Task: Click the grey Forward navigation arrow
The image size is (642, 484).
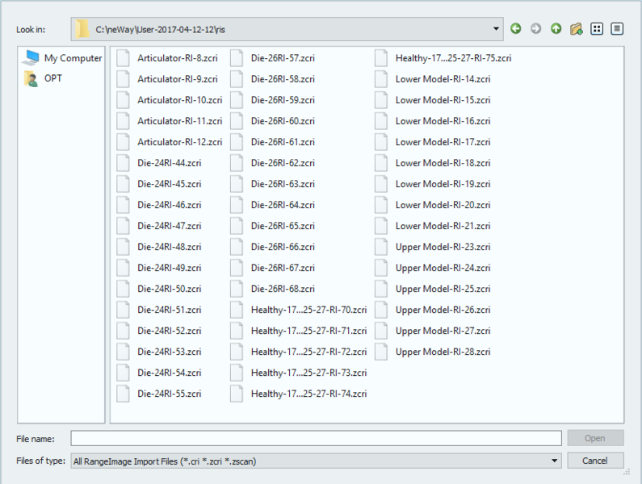Action: coord(535,29)
